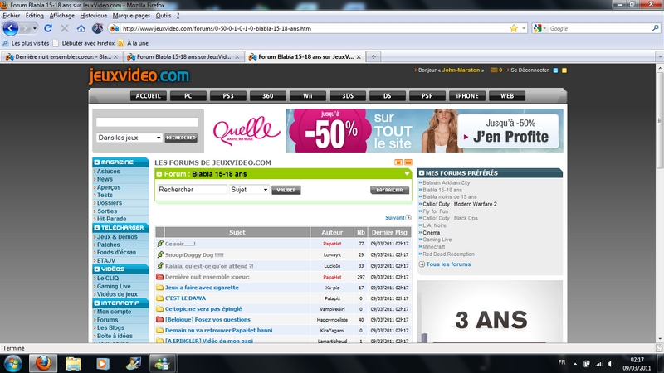
Task: Click the RAFRAICHIR button
Action: click(x=389, y=191)
